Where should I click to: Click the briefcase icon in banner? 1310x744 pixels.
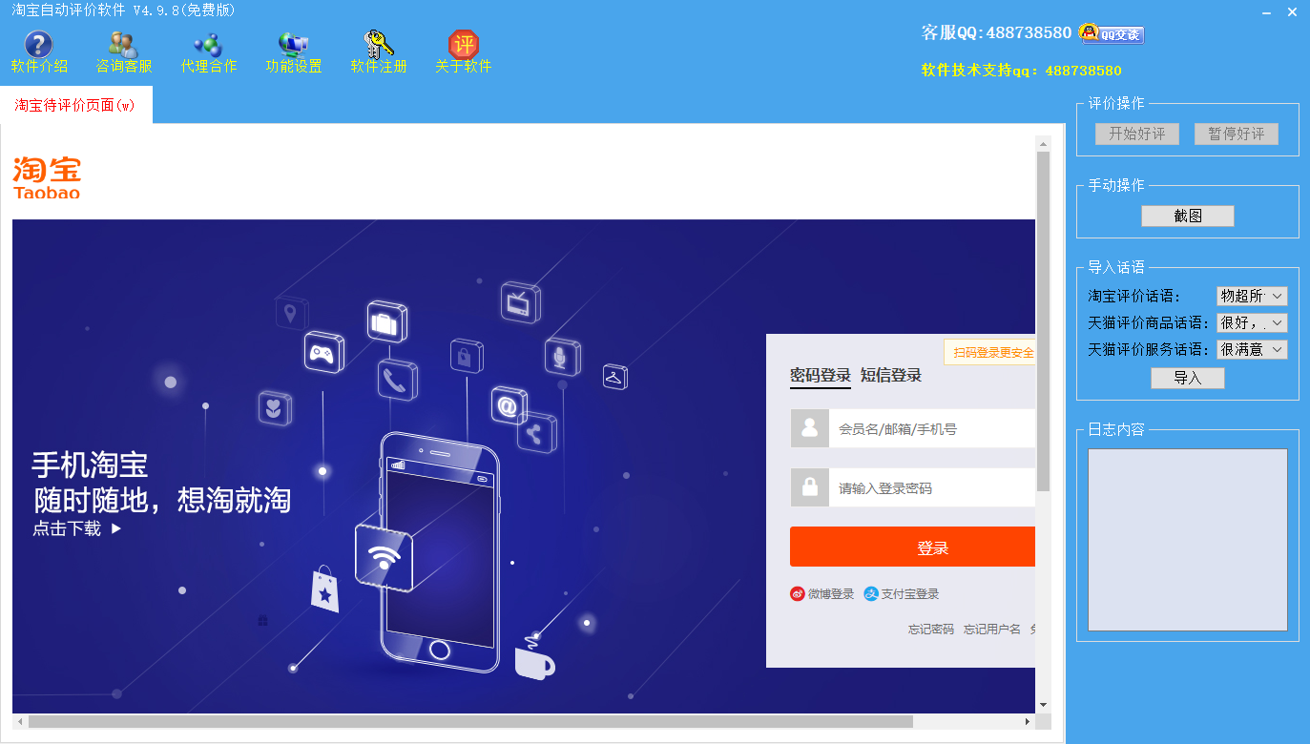tap(386, 322)
